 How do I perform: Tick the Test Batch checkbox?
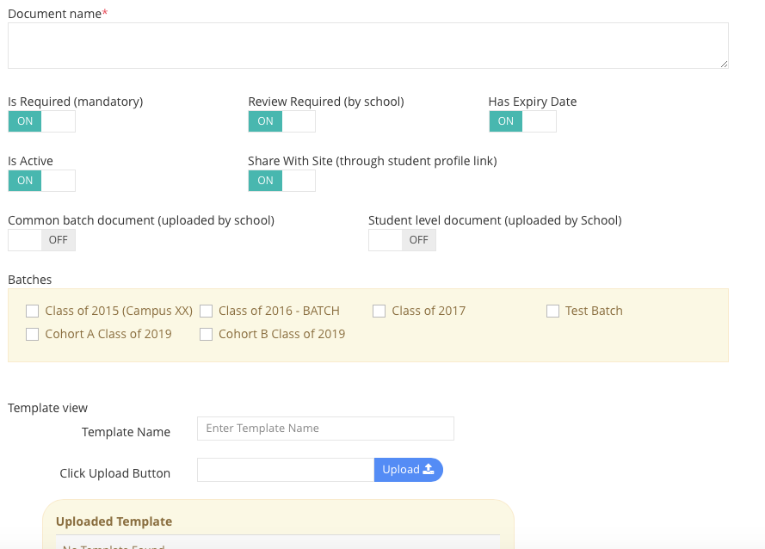[552, 311]
